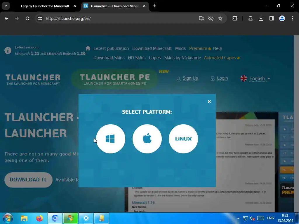Screen dimensions: 299x224
Task: Open the browser downloads icon
Action: click(x=261, y=18)
